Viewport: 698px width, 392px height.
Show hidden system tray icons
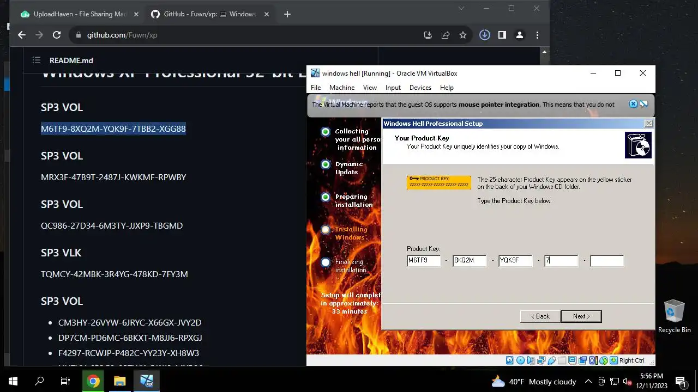click(x=588, y=381)
